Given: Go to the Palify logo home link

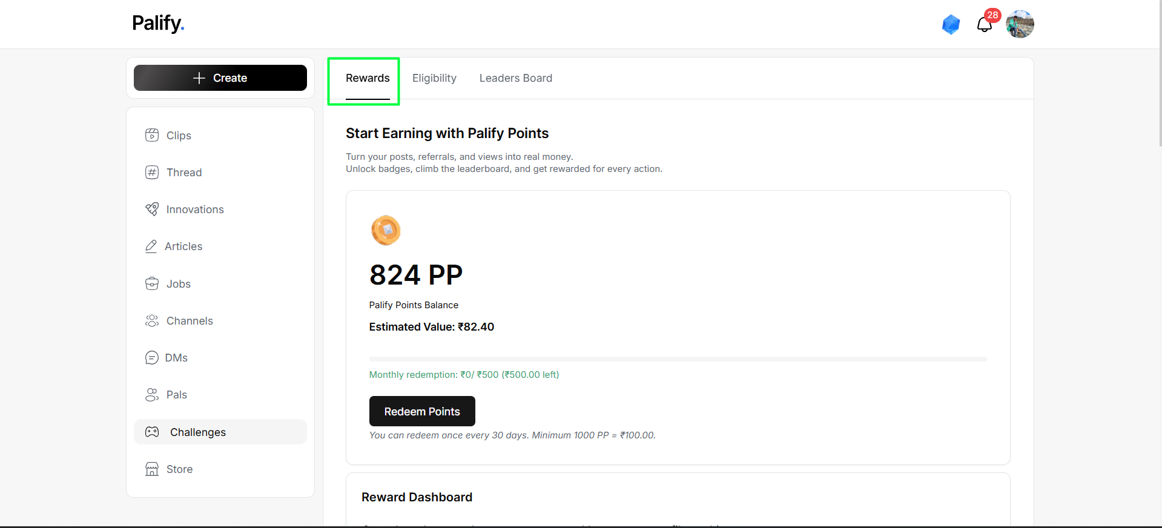Looking at the screenshot, I should click(158, 23).
